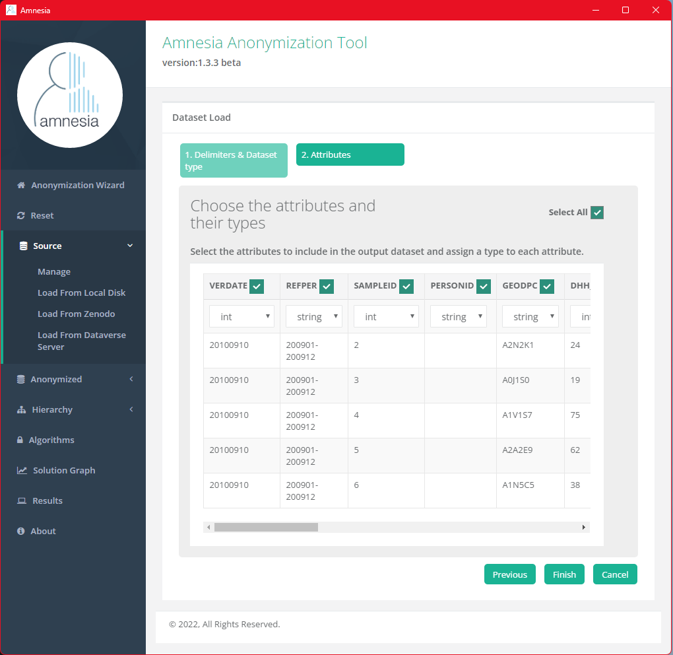The width and height of the screenshot is (673, 655).
Task: Click the VERDATE column header text
Action: [x=228, y=286]
